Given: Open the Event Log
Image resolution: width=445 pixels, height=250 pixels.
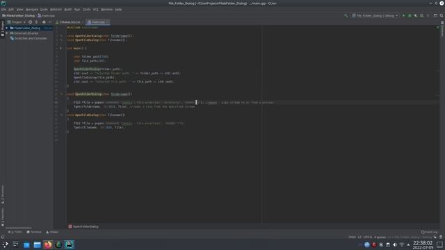Looking at the screenshot, I should [x=430, y=232].
